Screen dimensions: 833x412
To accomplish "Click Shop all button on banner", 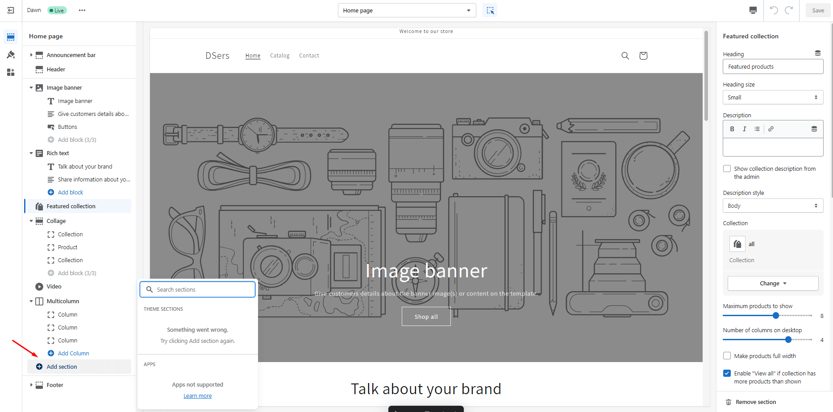I will [426, 317].
